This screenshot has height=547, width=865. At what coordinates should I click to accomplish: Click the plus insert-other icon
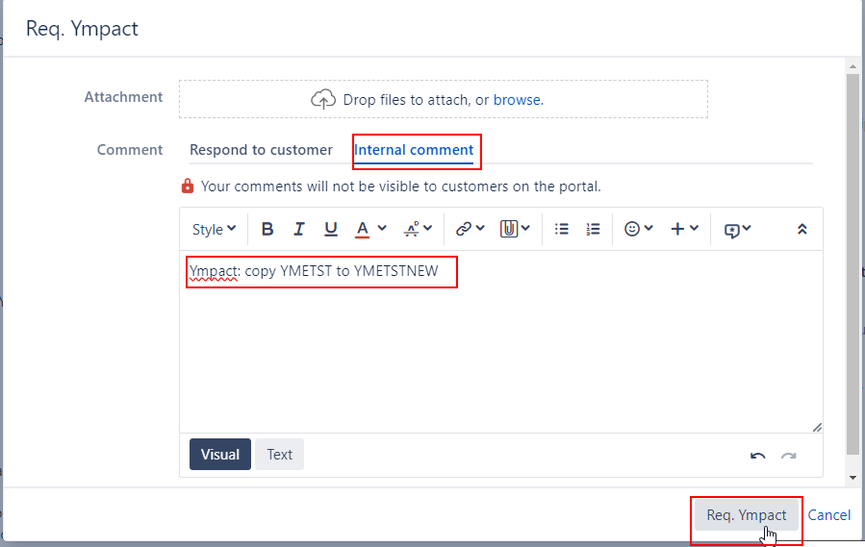[677, 229]
